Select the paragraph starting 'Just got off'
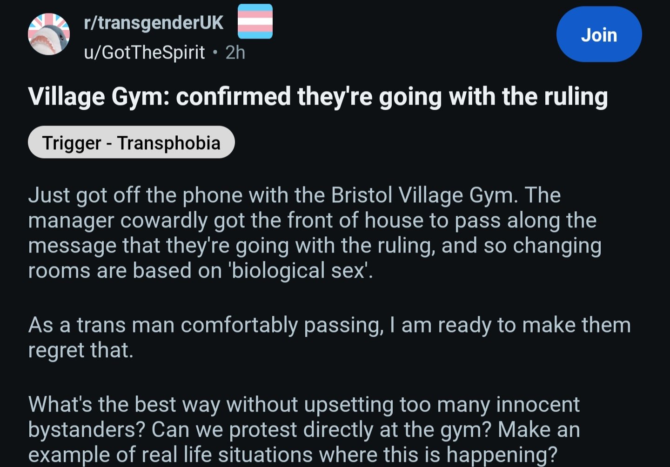 pyautogui.click(x=315, y=233)
